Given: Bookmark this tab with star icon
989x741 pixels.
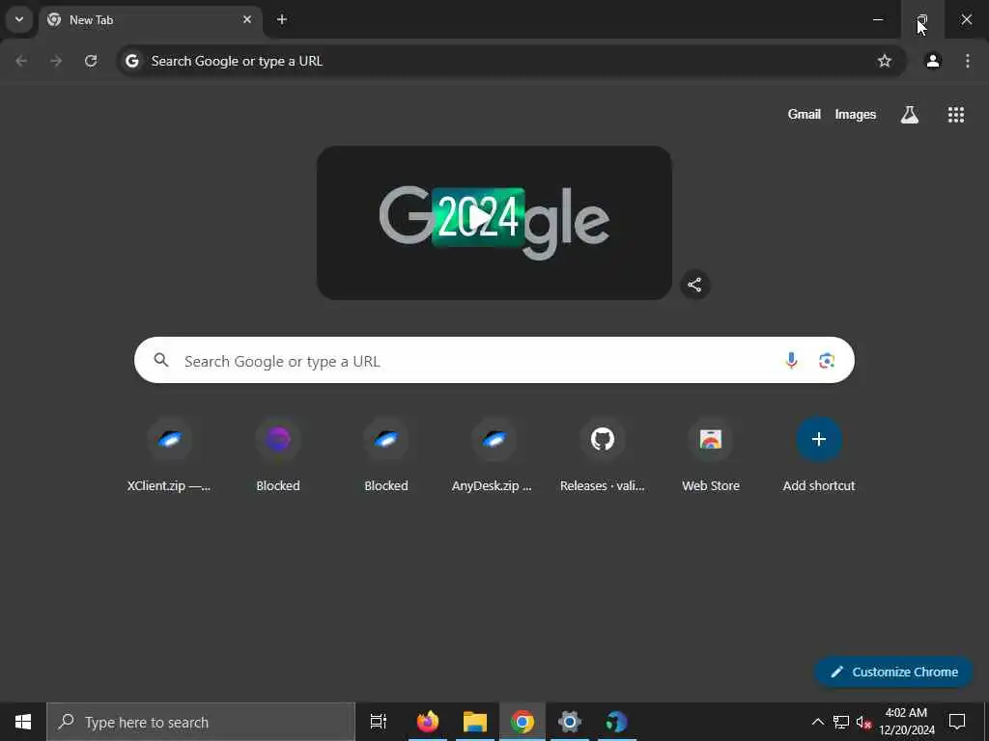Looking at the screenshot, I should (885, 61).
